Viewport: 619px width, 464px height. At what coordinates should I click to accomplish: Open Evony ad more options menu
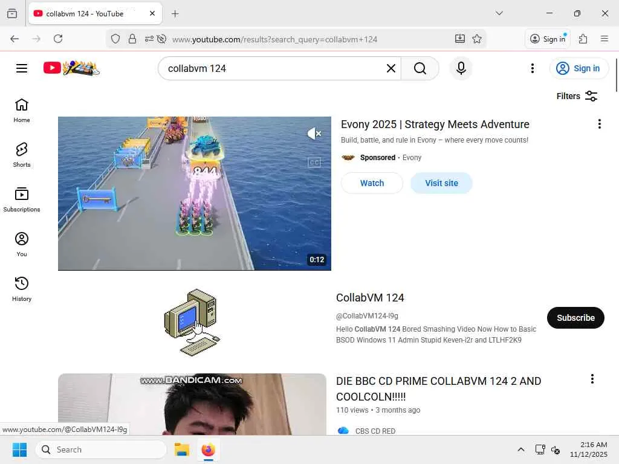pyautogui.click(x=599, y=124)
